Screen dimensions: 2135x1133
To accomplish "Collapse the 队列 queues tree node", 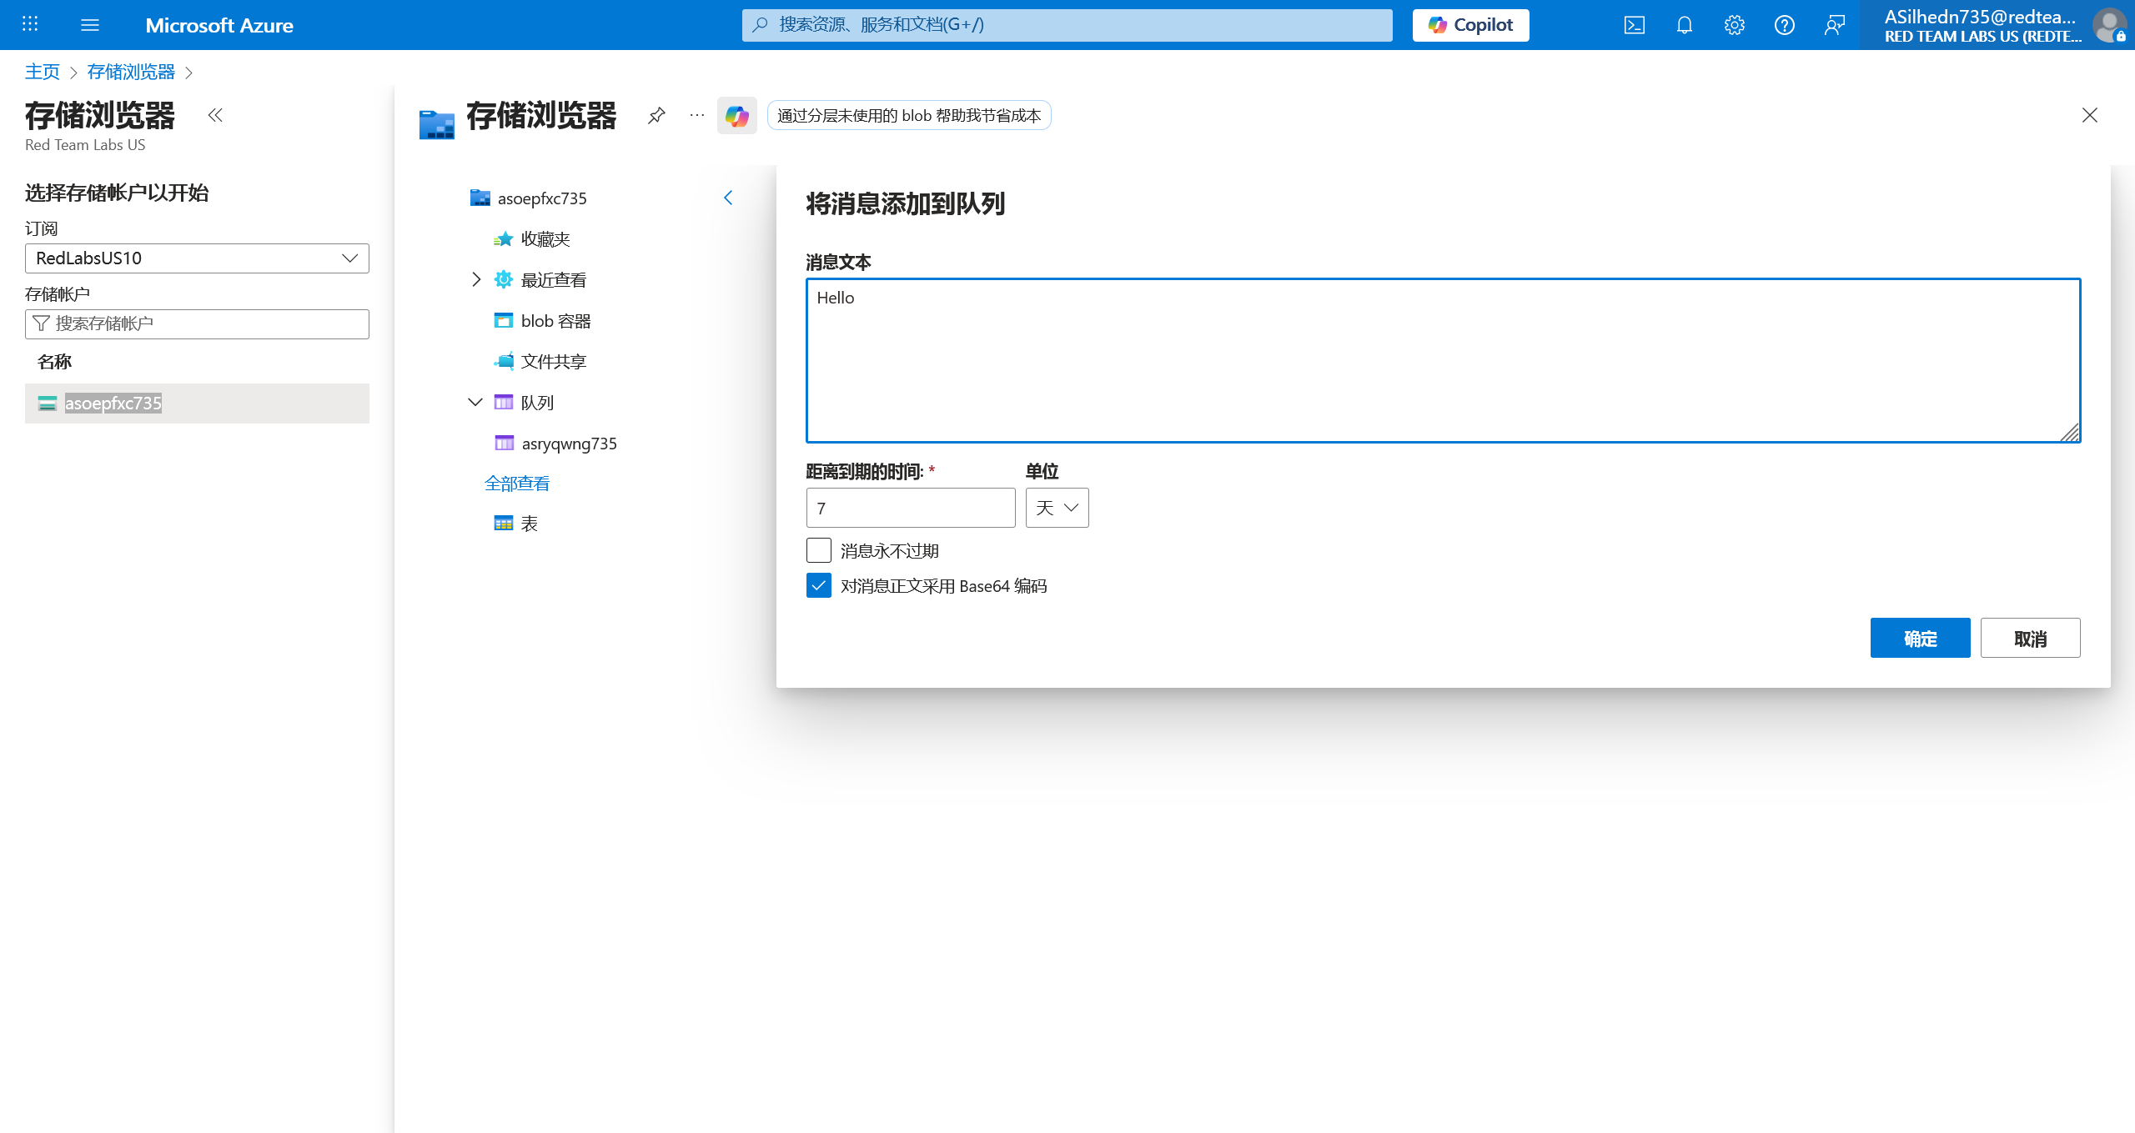I will (x=475, y=402).
